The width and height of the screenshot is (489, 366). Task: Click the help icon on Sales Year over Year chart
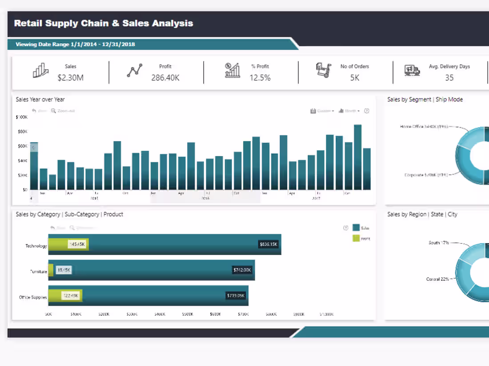[x=367, y=110]
